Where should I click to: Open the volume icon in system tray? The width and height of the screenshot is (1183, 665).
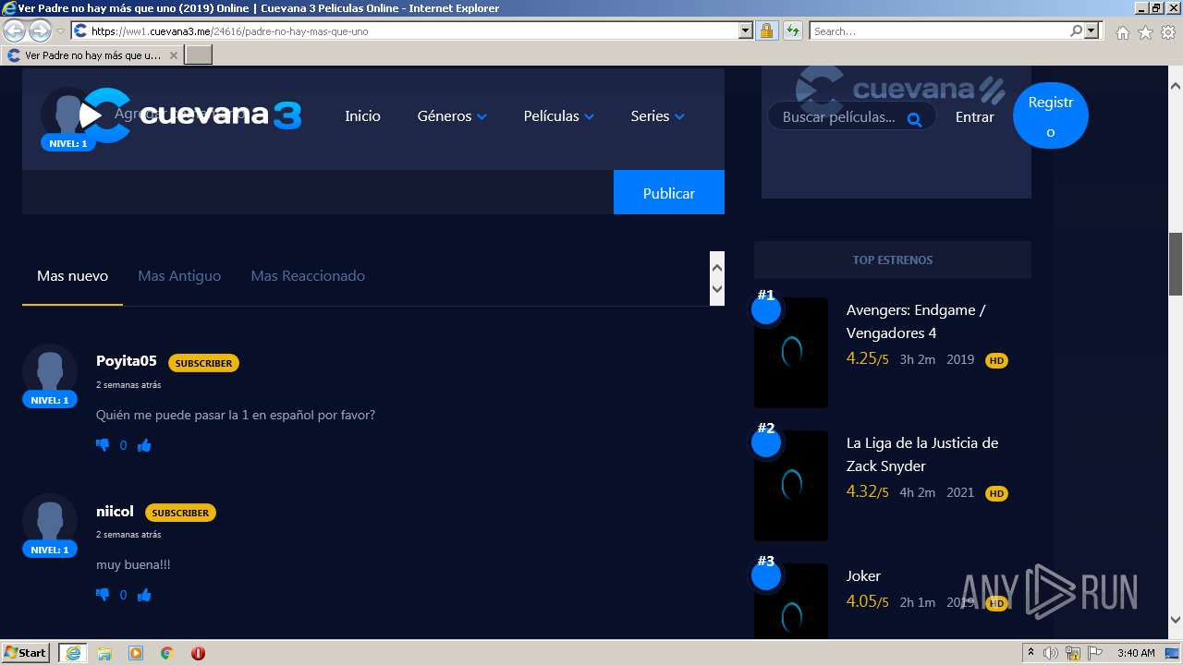[1051, 653]
